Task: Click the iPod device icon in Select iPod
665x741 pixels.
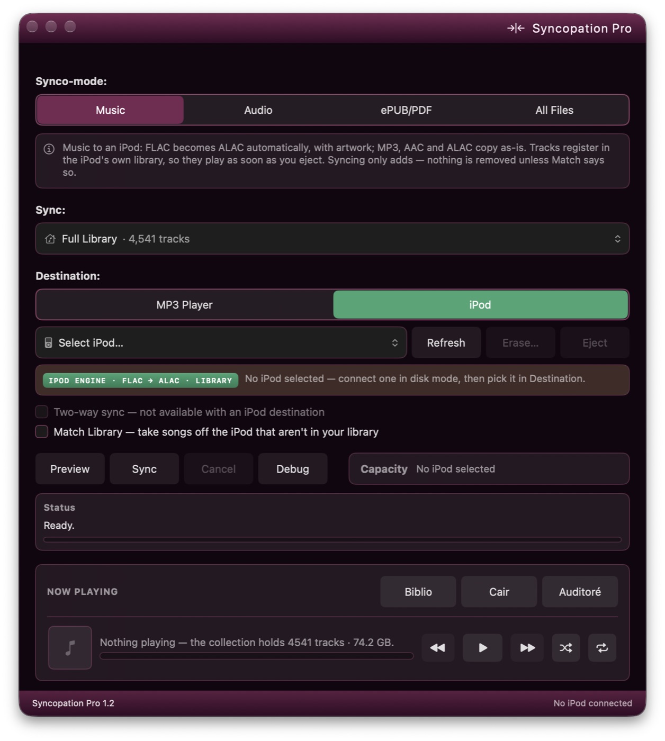Action: click(x=48, y=343)
